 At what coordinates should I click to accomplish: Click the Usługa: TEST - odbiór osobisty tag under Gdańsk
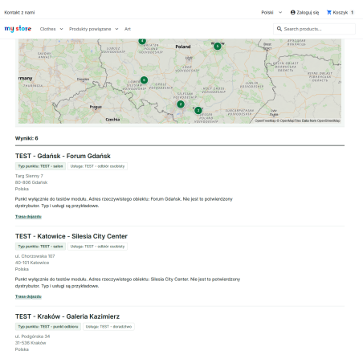tap(97, 166)
